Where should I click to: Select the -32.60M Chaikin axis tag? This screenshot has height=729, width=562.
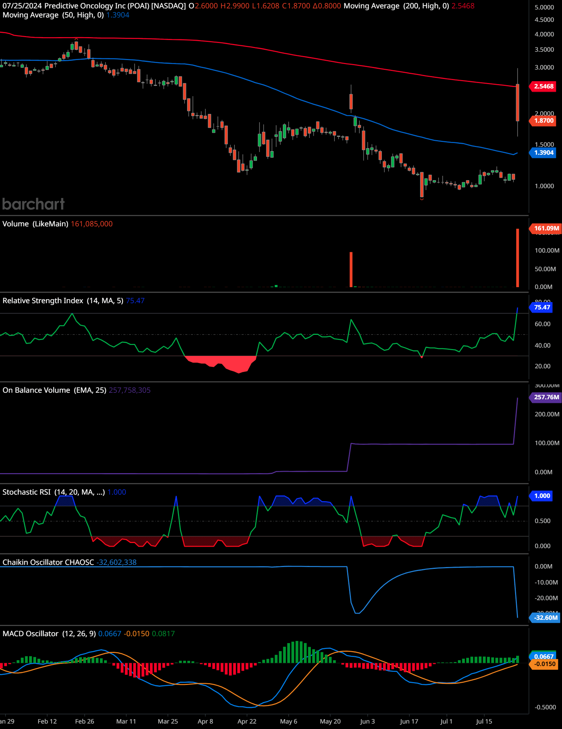pyautogui.click(x=545, y=618)
